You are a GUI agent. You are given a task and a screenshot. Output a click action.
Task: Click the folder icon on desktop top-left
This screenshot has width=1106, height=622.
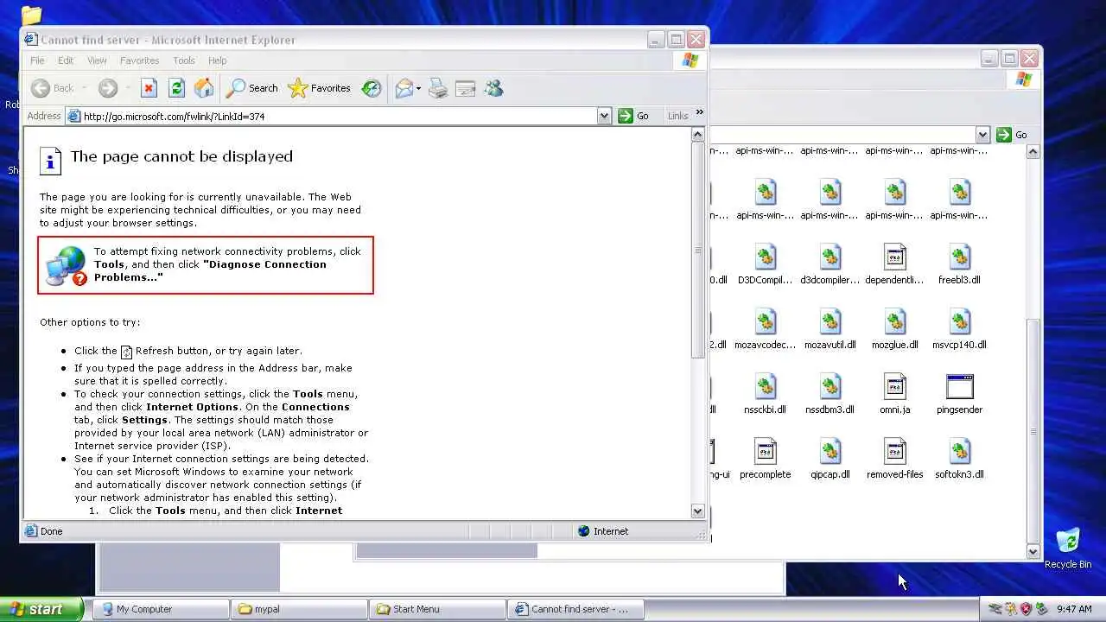tap(31, 14)
